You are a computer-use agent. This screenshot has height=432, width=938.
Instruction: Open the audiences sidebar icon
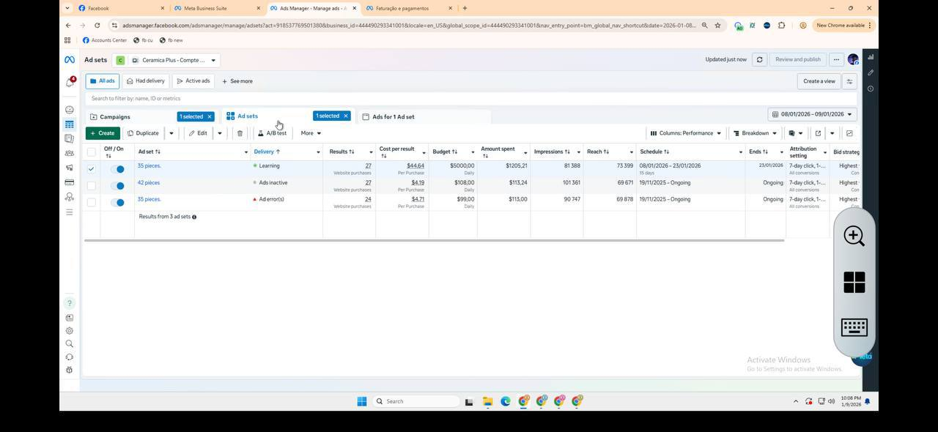point(70,153)
